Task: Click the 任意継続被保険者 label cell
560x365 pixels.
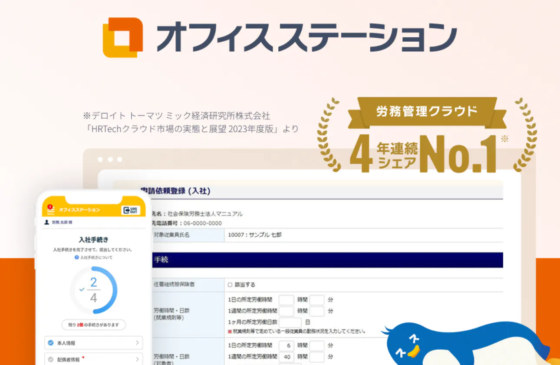Action: (x=188, y=285)
